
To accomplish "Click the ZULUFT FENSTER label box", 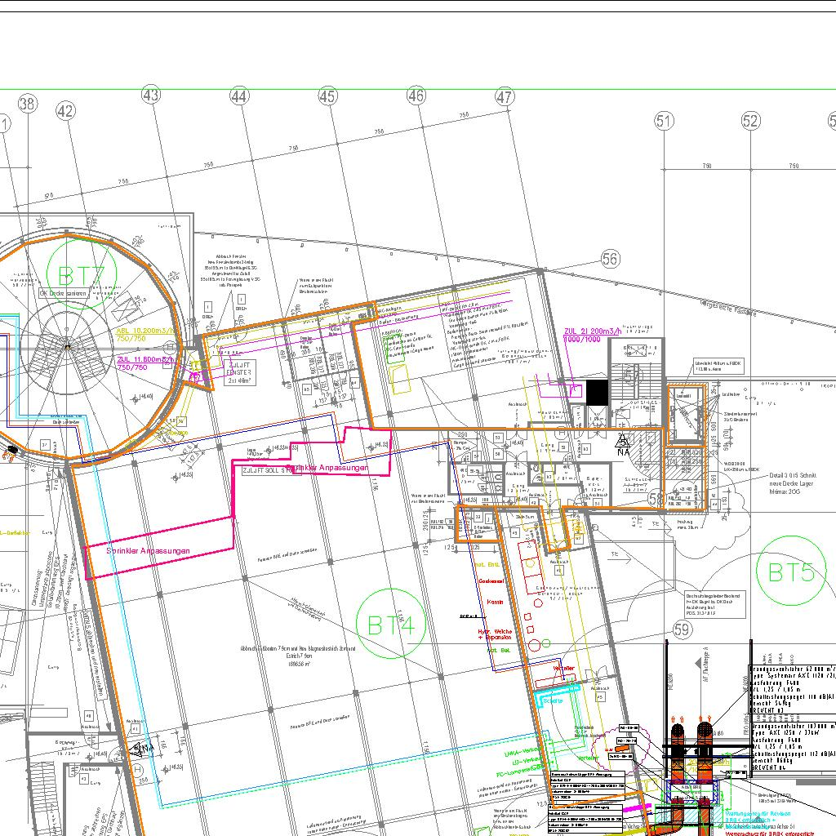I will pos(242,372).
